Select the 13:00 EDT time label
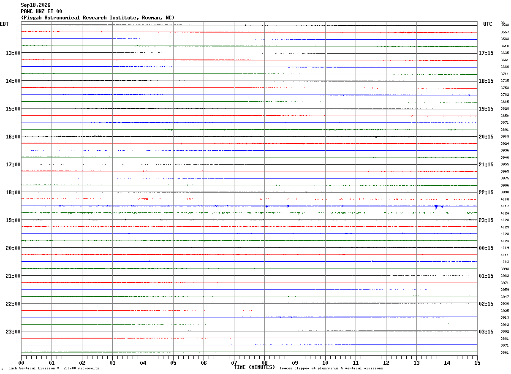The image size is (511, 374). (13, 53)
